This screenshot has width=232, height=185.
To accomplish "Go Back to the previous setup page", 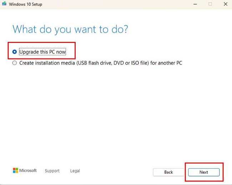I will (168, 172).
